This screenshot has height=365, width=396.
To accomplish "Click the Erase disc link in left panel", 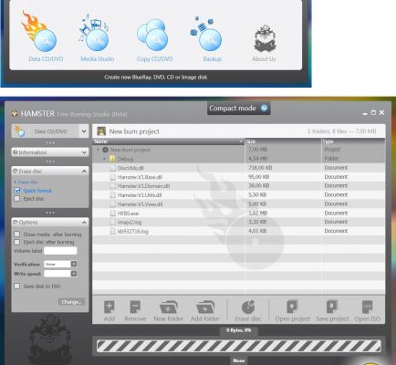I will point(26,182).
